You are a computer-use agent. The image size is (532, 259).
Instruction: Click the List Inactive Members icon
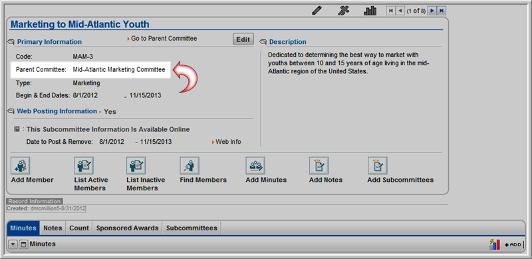click(x=136, y=166)
